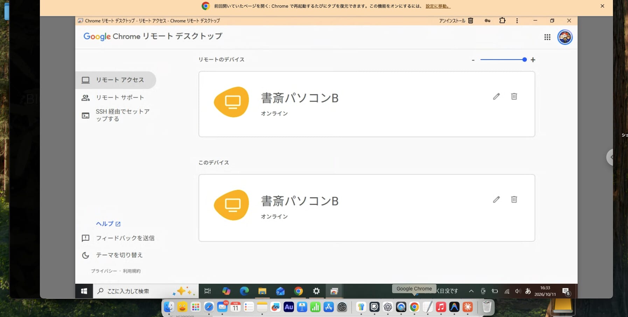Click the volume icon in the Windows tray
The width and height of the screenshot is (628, 317).
point(518,291)
